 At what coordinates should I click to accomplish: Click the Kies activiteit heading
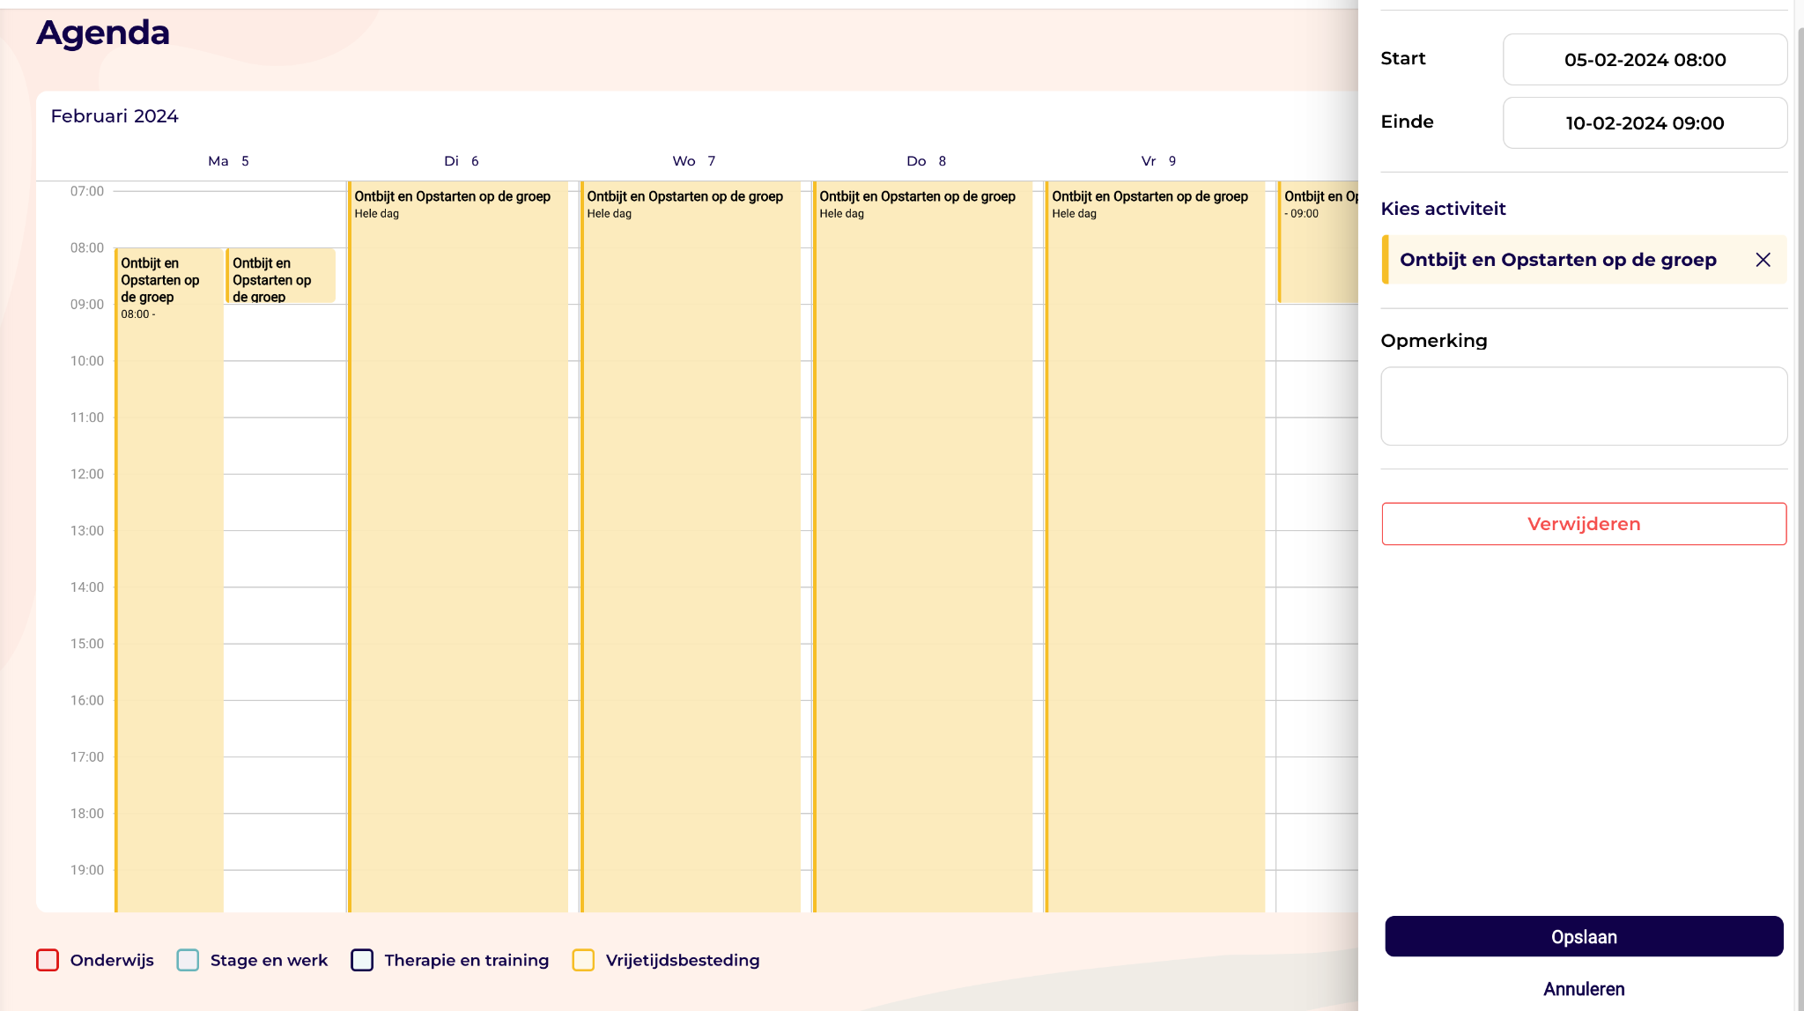click(x=1443, y=209)
